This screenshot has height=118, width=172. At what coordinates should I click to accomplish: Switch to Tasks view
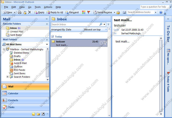(25, 107)
